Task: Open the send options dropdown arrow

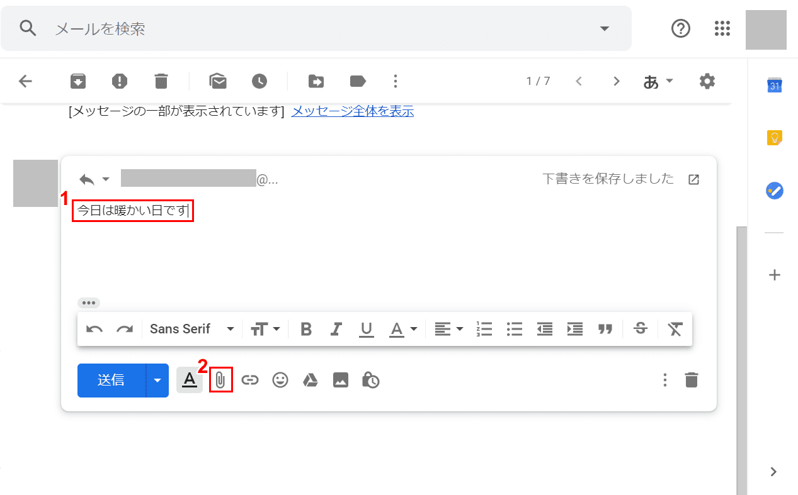Action: 157,381
